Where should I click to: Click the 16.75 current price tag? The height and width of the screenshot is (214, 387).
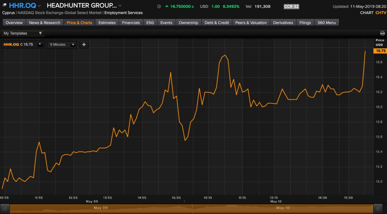[380, 51]
